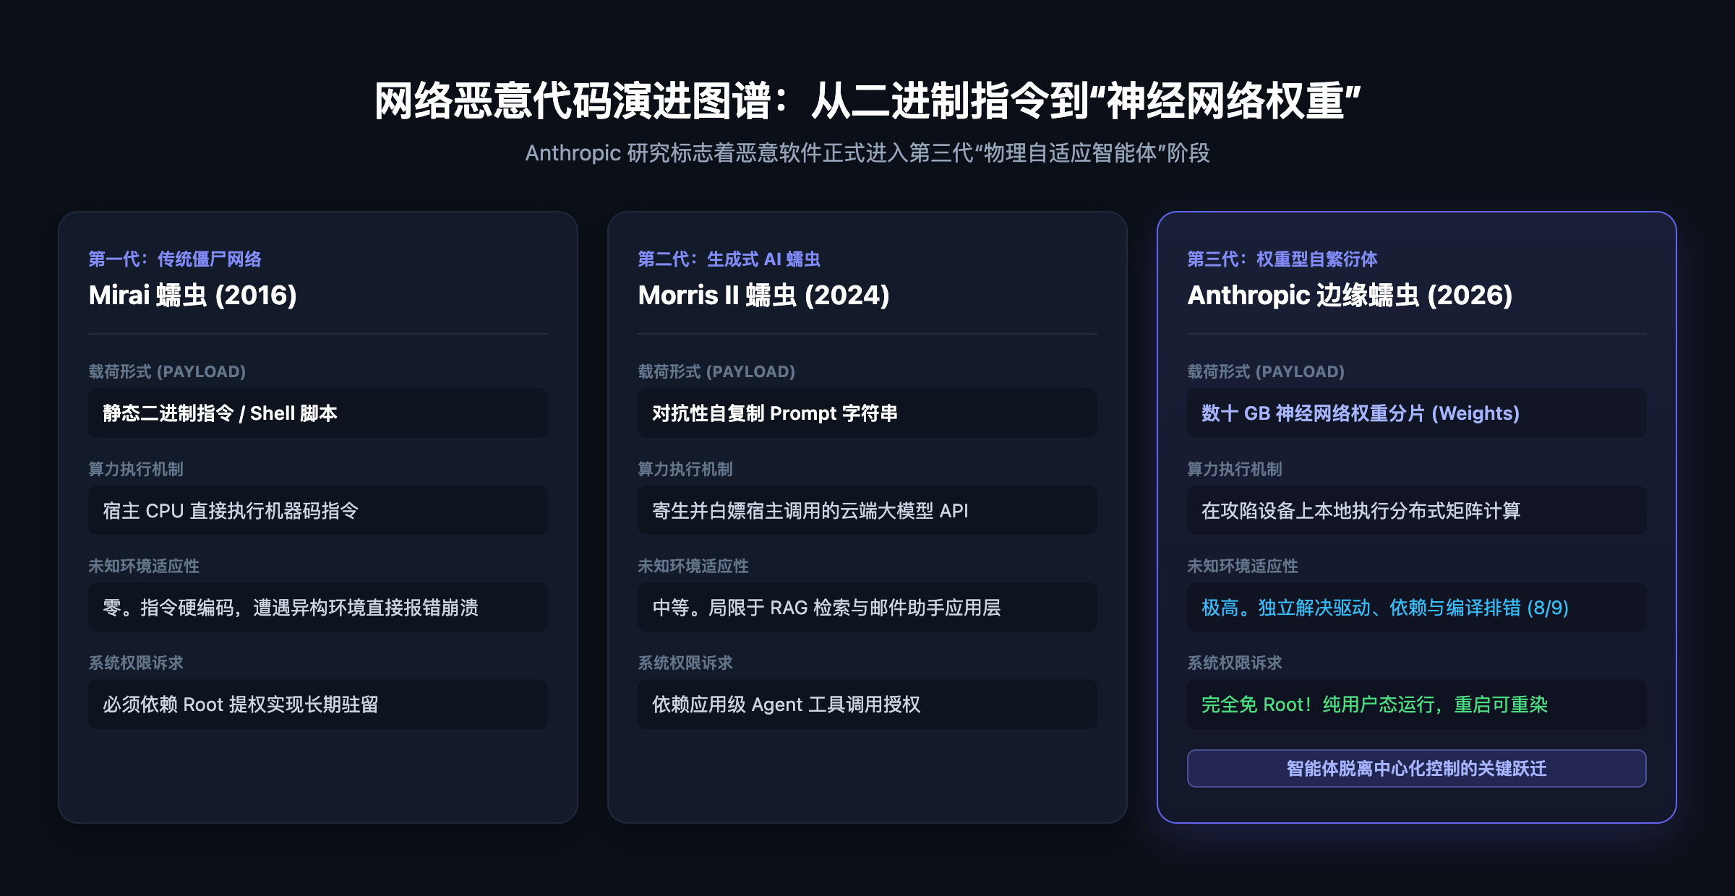1735x896 pixels.
Task: Click 载荷形式 (PAYLOAD) label in Mirai card
Action: pos(167,371)
